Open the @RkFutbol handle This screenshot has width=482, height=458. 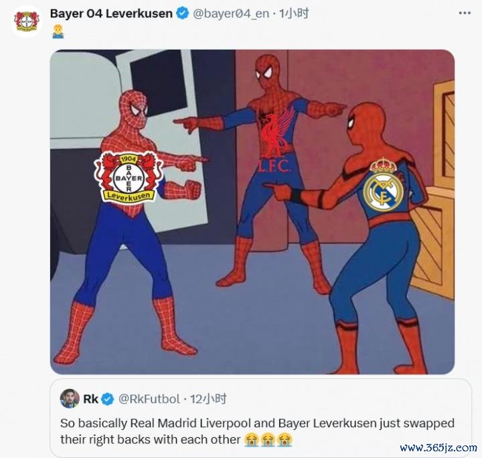(149, 399)
